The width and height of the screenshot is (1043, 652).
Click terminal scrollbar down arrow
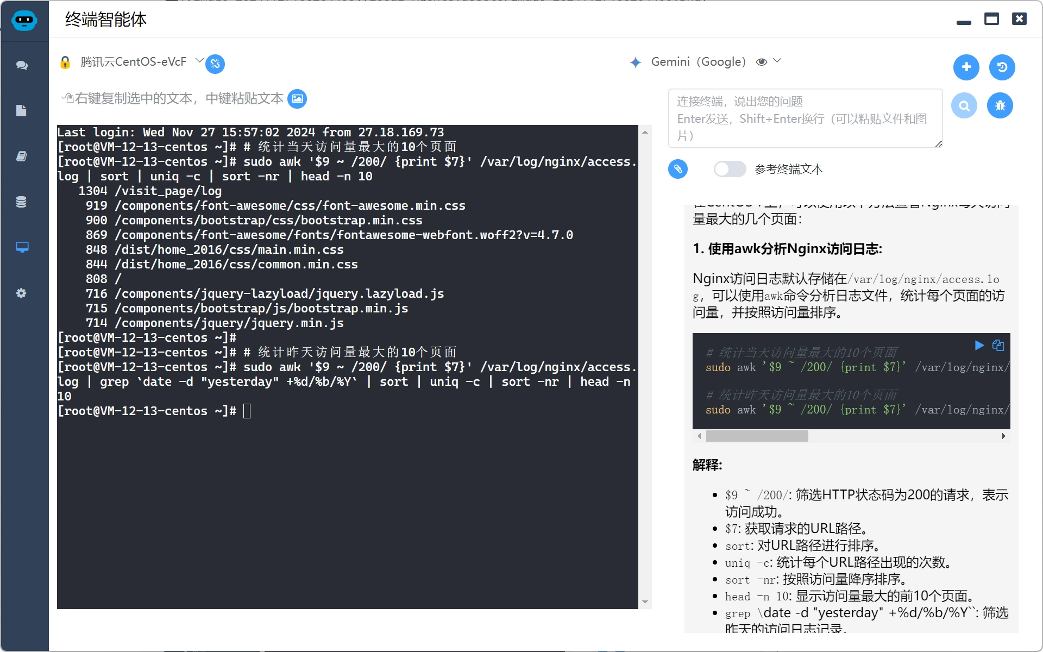[645, 602]
